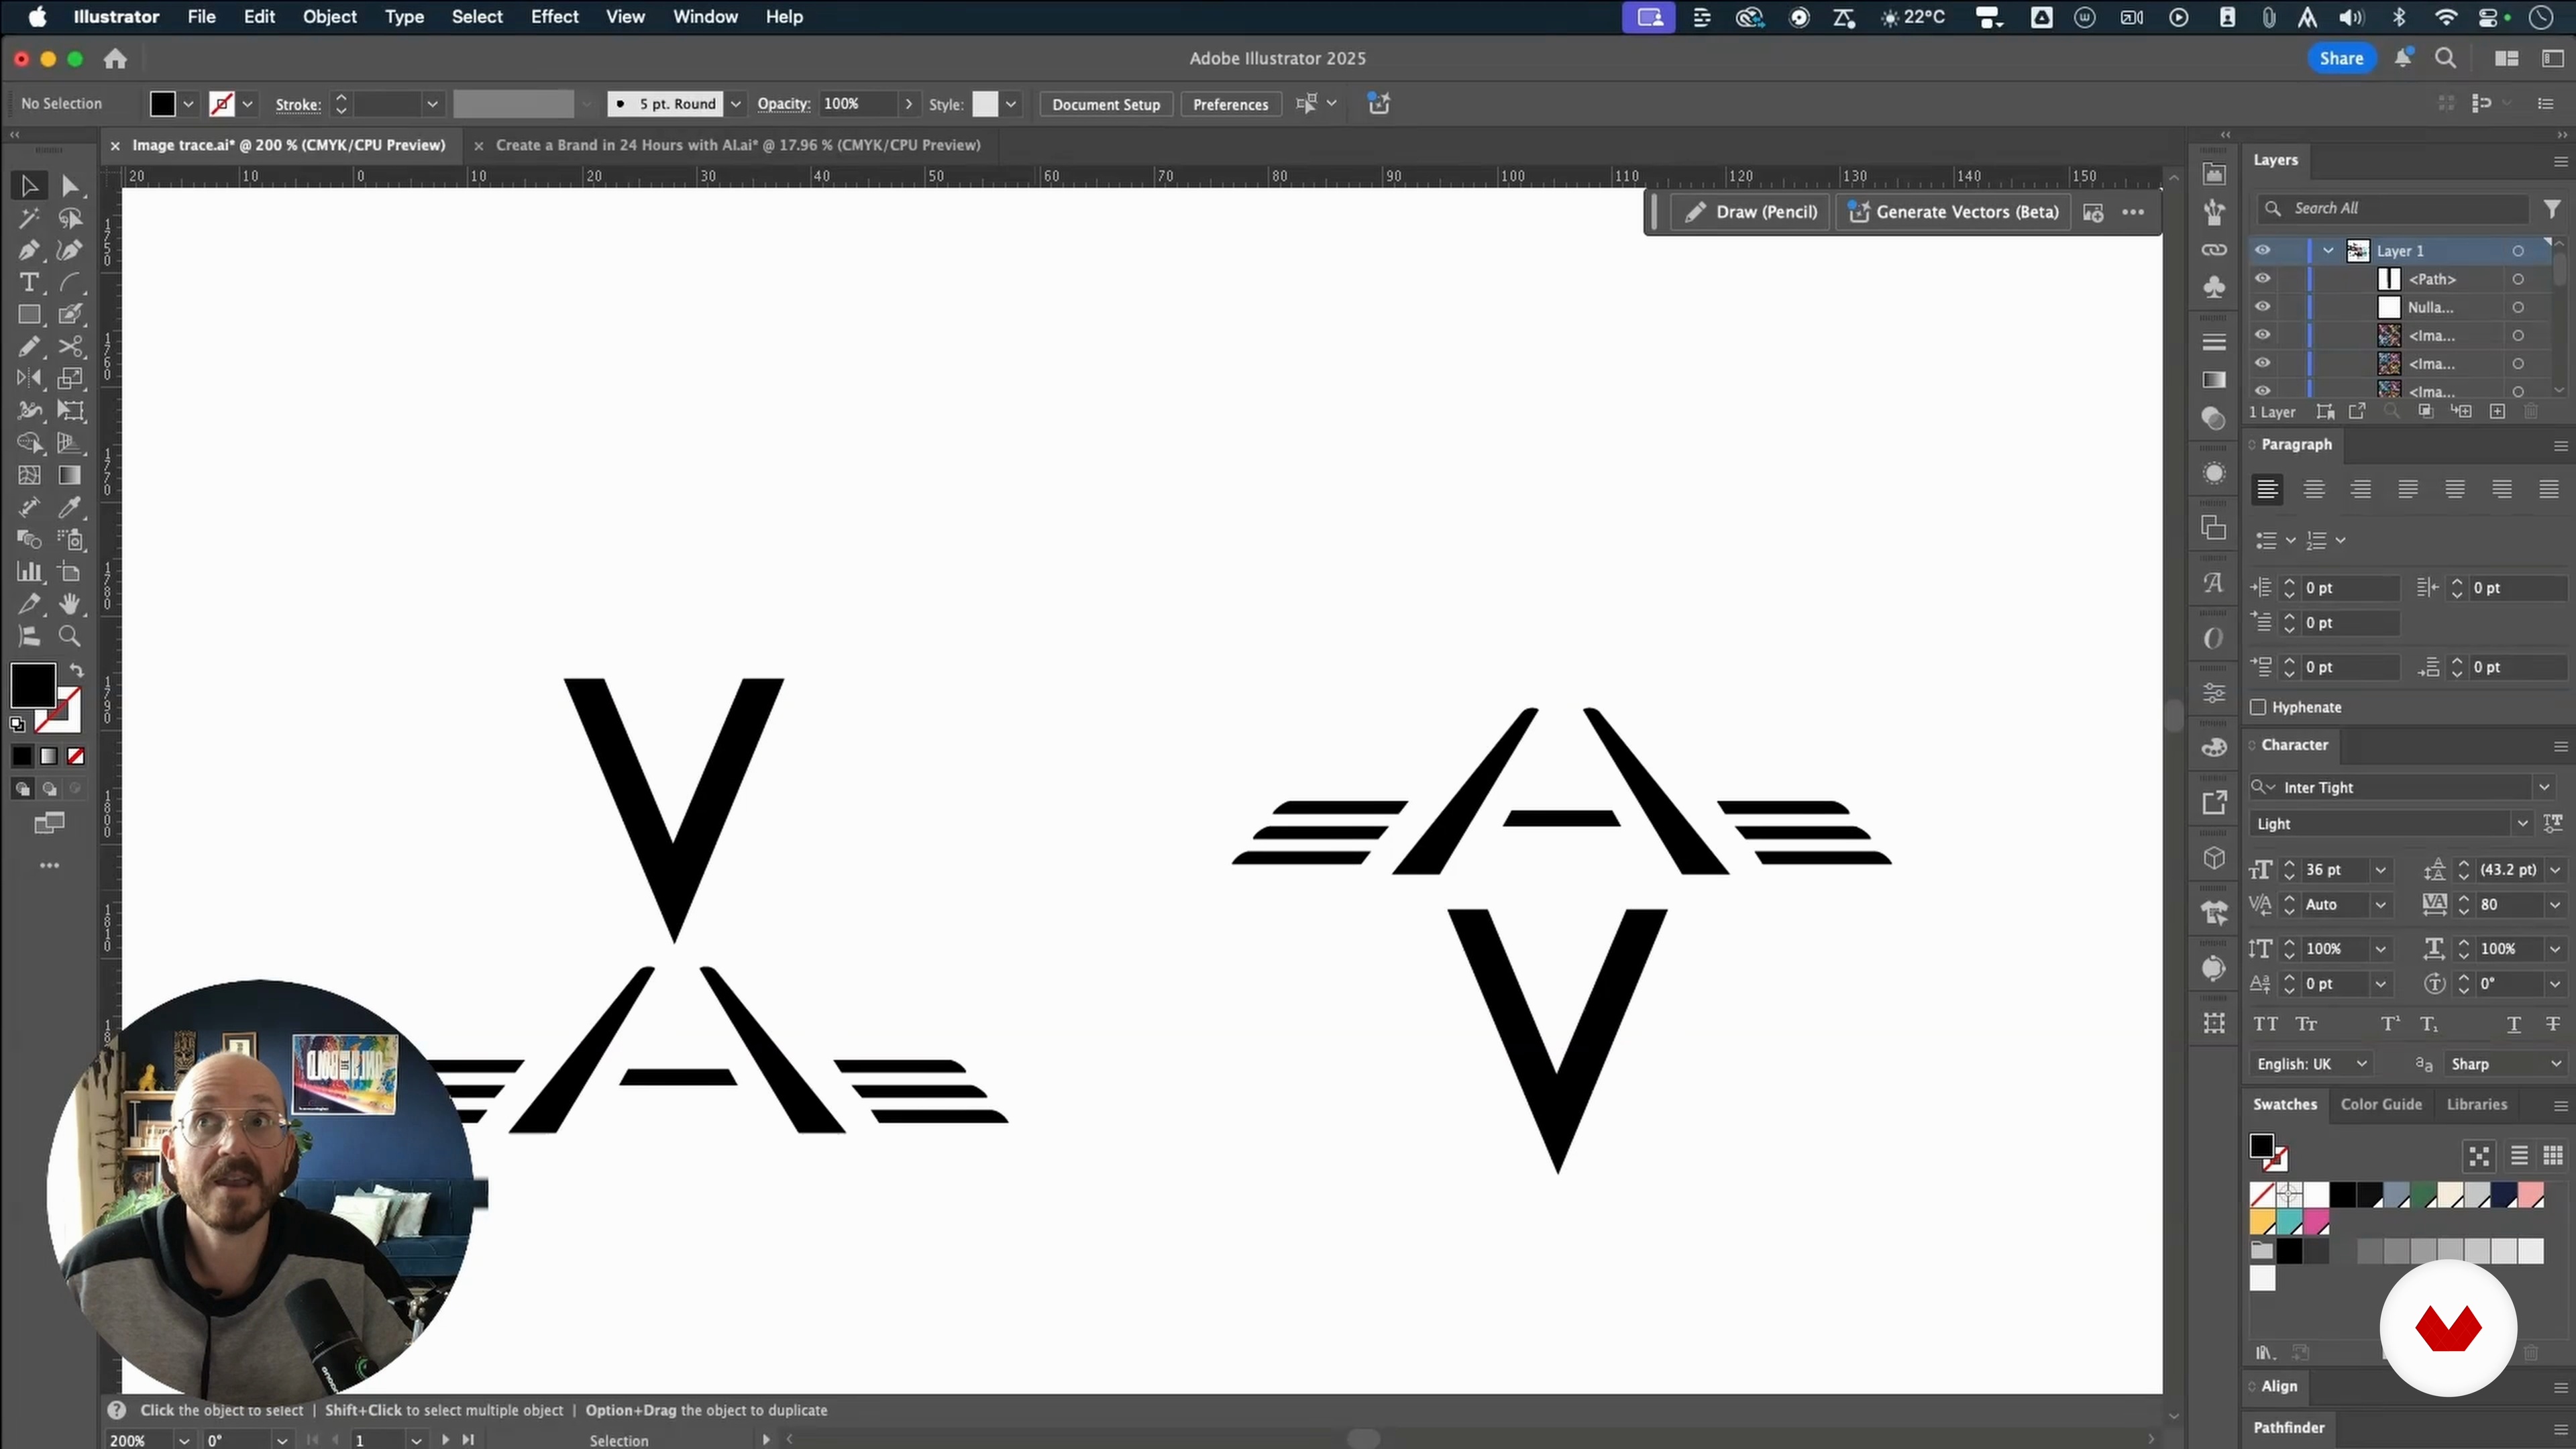The height and width of the screenshot is (1449, 2576).
Task: Click the Document Setup button
Action: click(x=1106, y=104)
